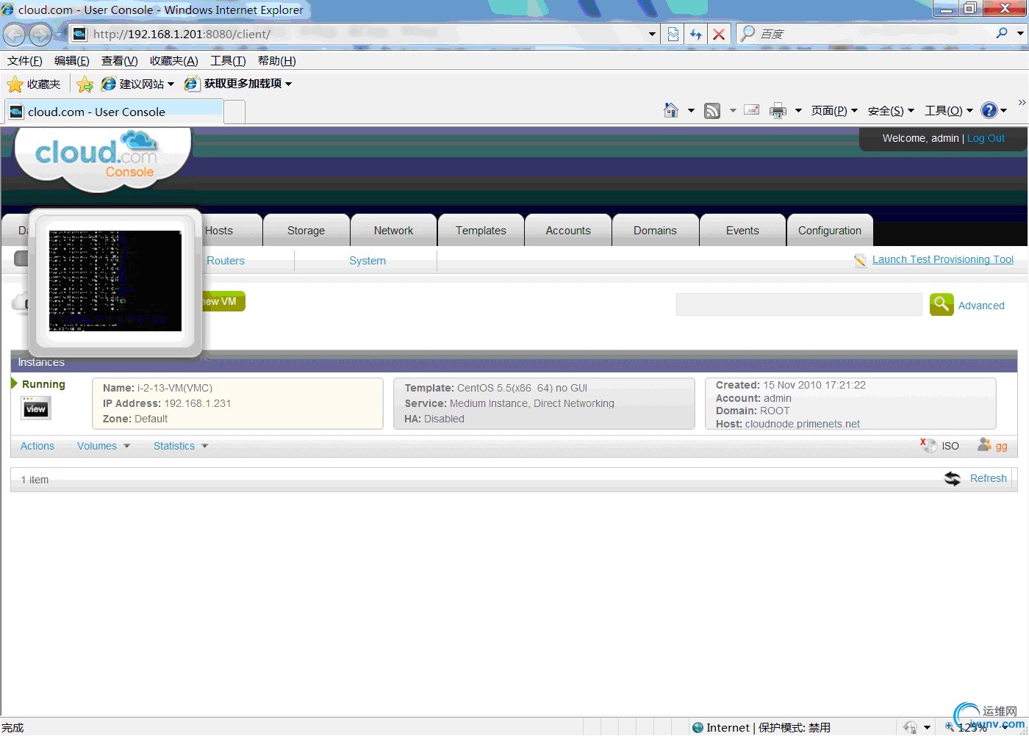Viewport: 1029px width, 736px height.
Task: Open the 编辑(E) Edit menu
Action: pos(72,61)
